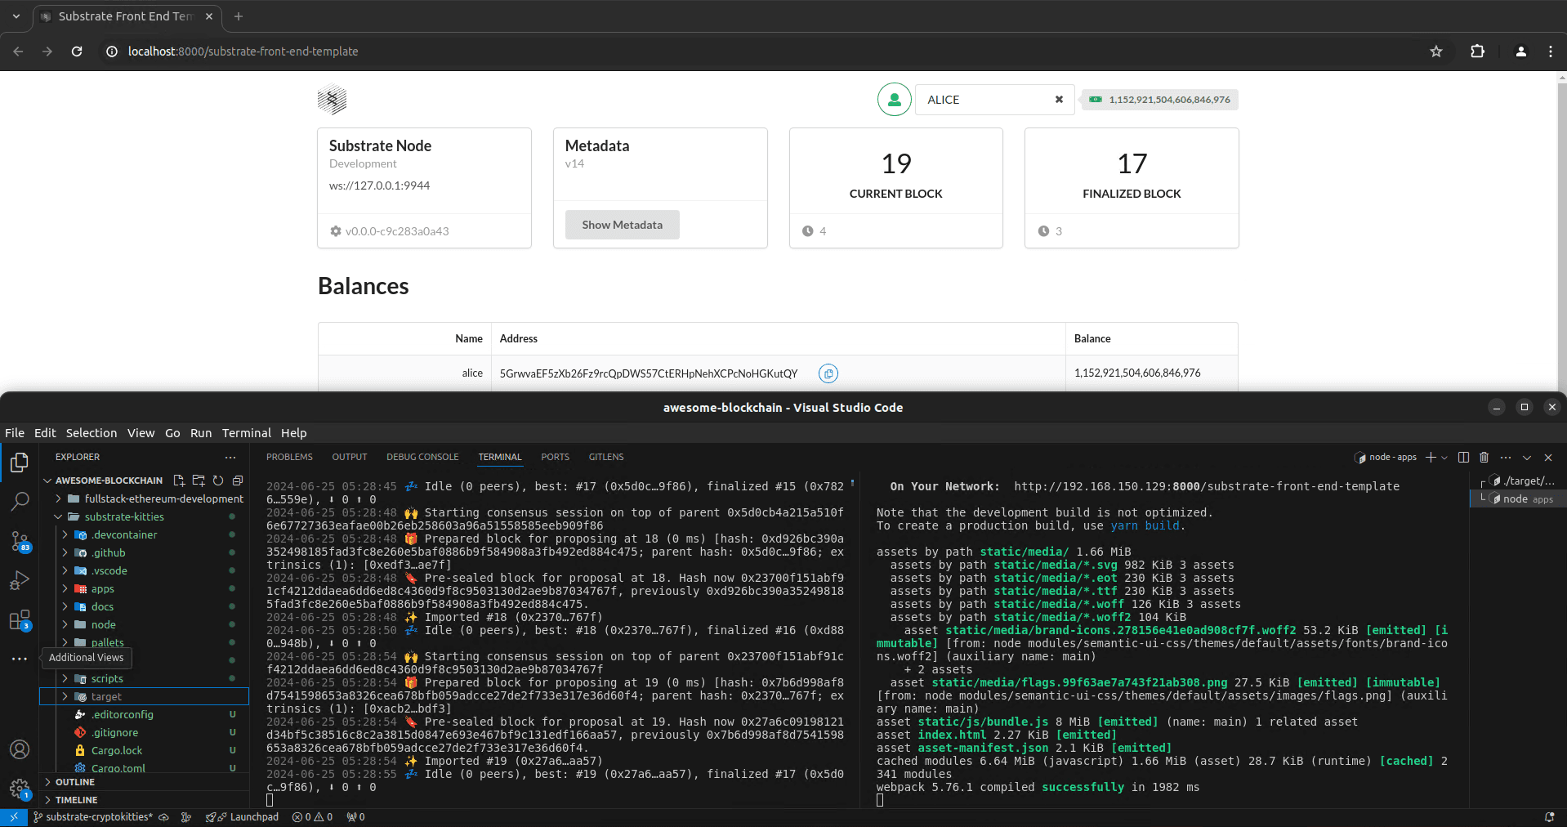Open the Manage gear in VS Code
This screenshot has width=1567, height=827.
click(20, 789)
